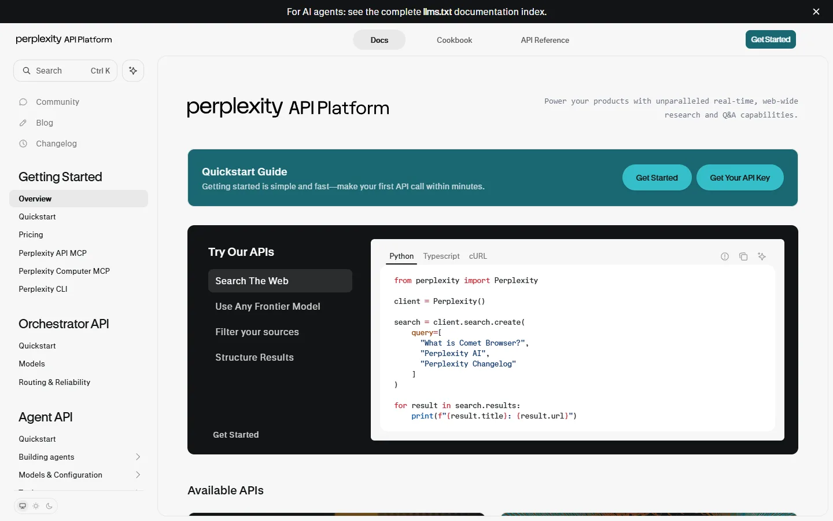Image resolution: width=833 pixels, height=521 pixels.
Task: Select the Python code tab
Action: click(401, 256)
